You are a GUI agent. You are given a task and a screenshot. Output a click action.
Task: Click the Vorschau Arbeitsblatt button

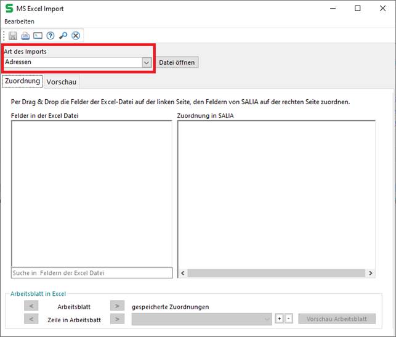tap(337, 319)
